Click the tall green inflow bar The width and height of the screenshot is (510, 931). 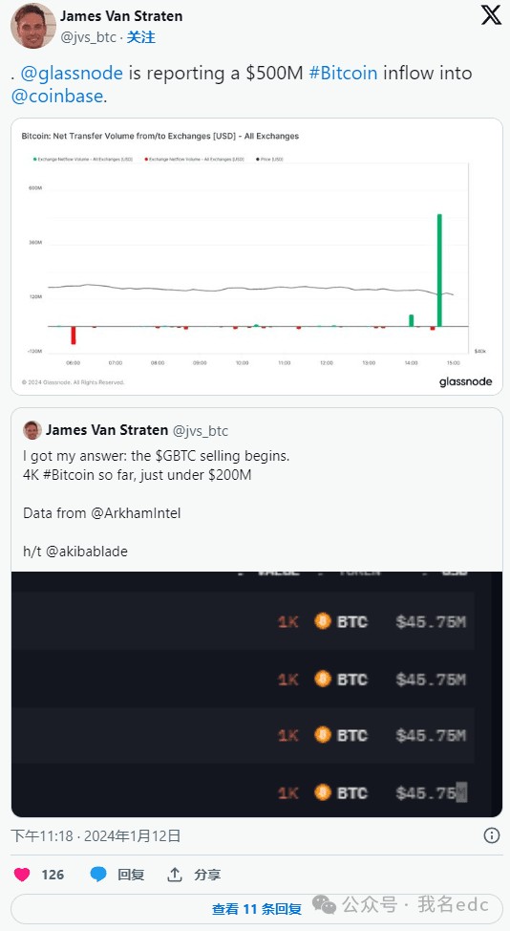(x=439, y=271)
